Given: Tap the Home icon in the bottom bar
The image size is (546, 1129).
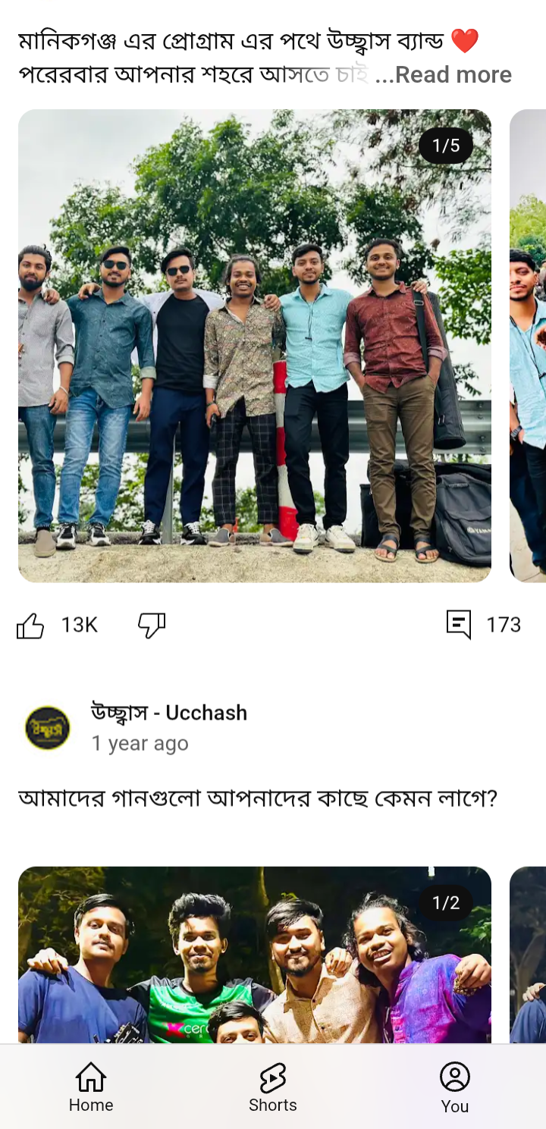Looking at the screenshot, I should (91, 1077).
